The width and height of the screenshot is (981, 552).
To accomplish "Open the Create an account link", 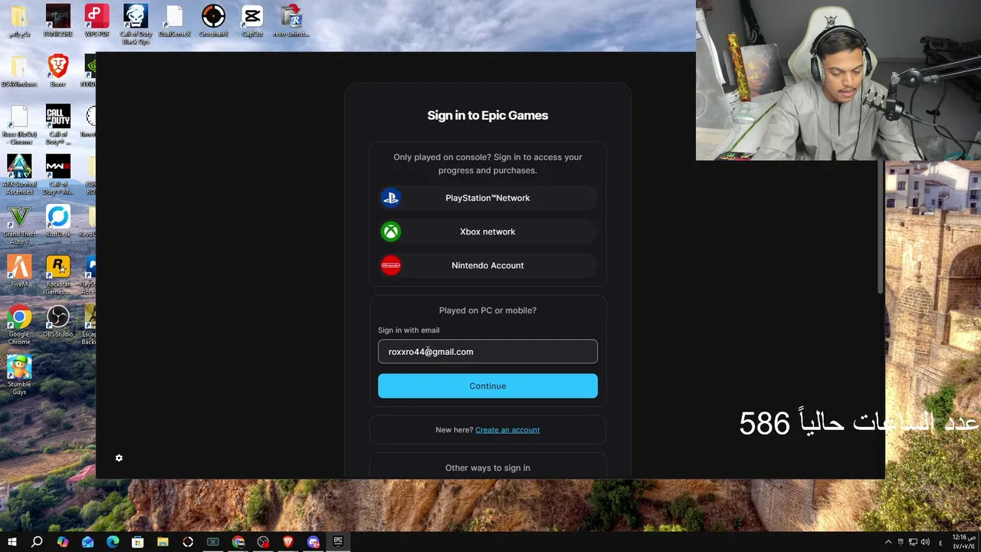I will [x=507, y=430].
